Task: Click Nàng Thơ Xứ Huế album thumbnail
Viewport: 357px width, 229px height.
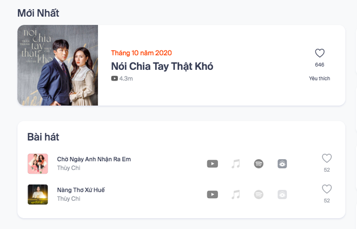Action: point(38,194)
